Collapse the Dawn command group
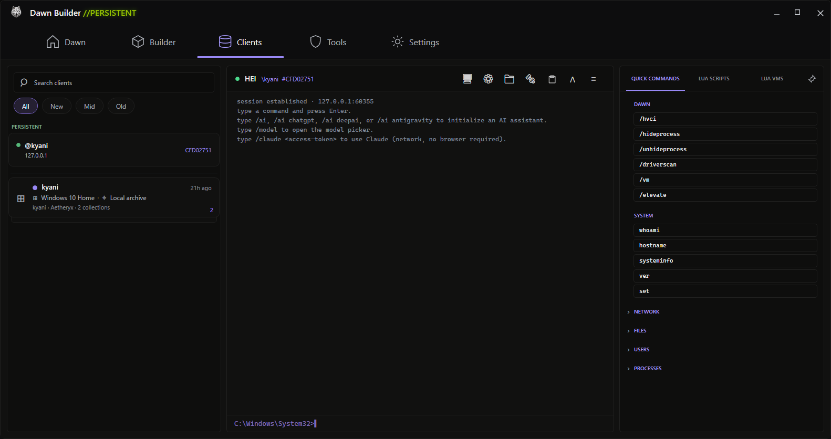This screenshot has height=439, width=831. [642, 104]
